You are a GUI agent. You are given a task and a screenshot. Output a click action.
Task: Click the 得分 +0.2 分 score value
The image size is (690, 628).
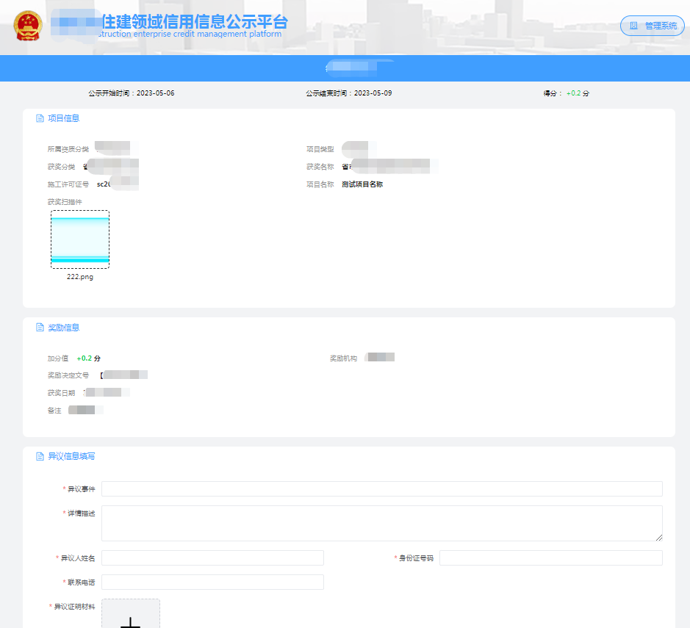tap(573, 94)
